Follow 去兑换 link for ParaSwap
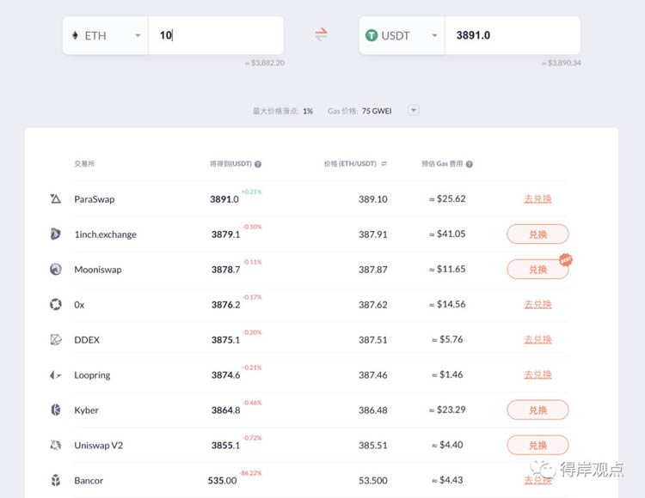Image resolution: width=645 pixels, height=498 pixels. coord(537,199)
